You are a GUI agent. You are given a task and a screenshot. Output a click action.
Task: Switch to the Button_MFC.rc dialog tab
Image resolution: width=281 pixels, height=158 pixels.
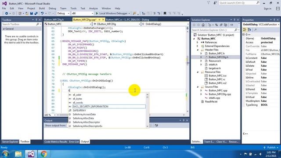127,20
